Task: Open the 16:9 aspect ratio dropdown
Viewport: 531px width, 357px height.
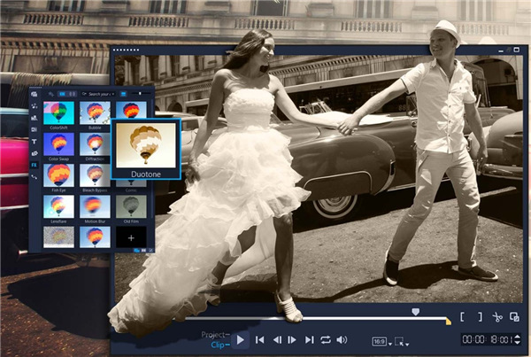Action: click(379, 340)
